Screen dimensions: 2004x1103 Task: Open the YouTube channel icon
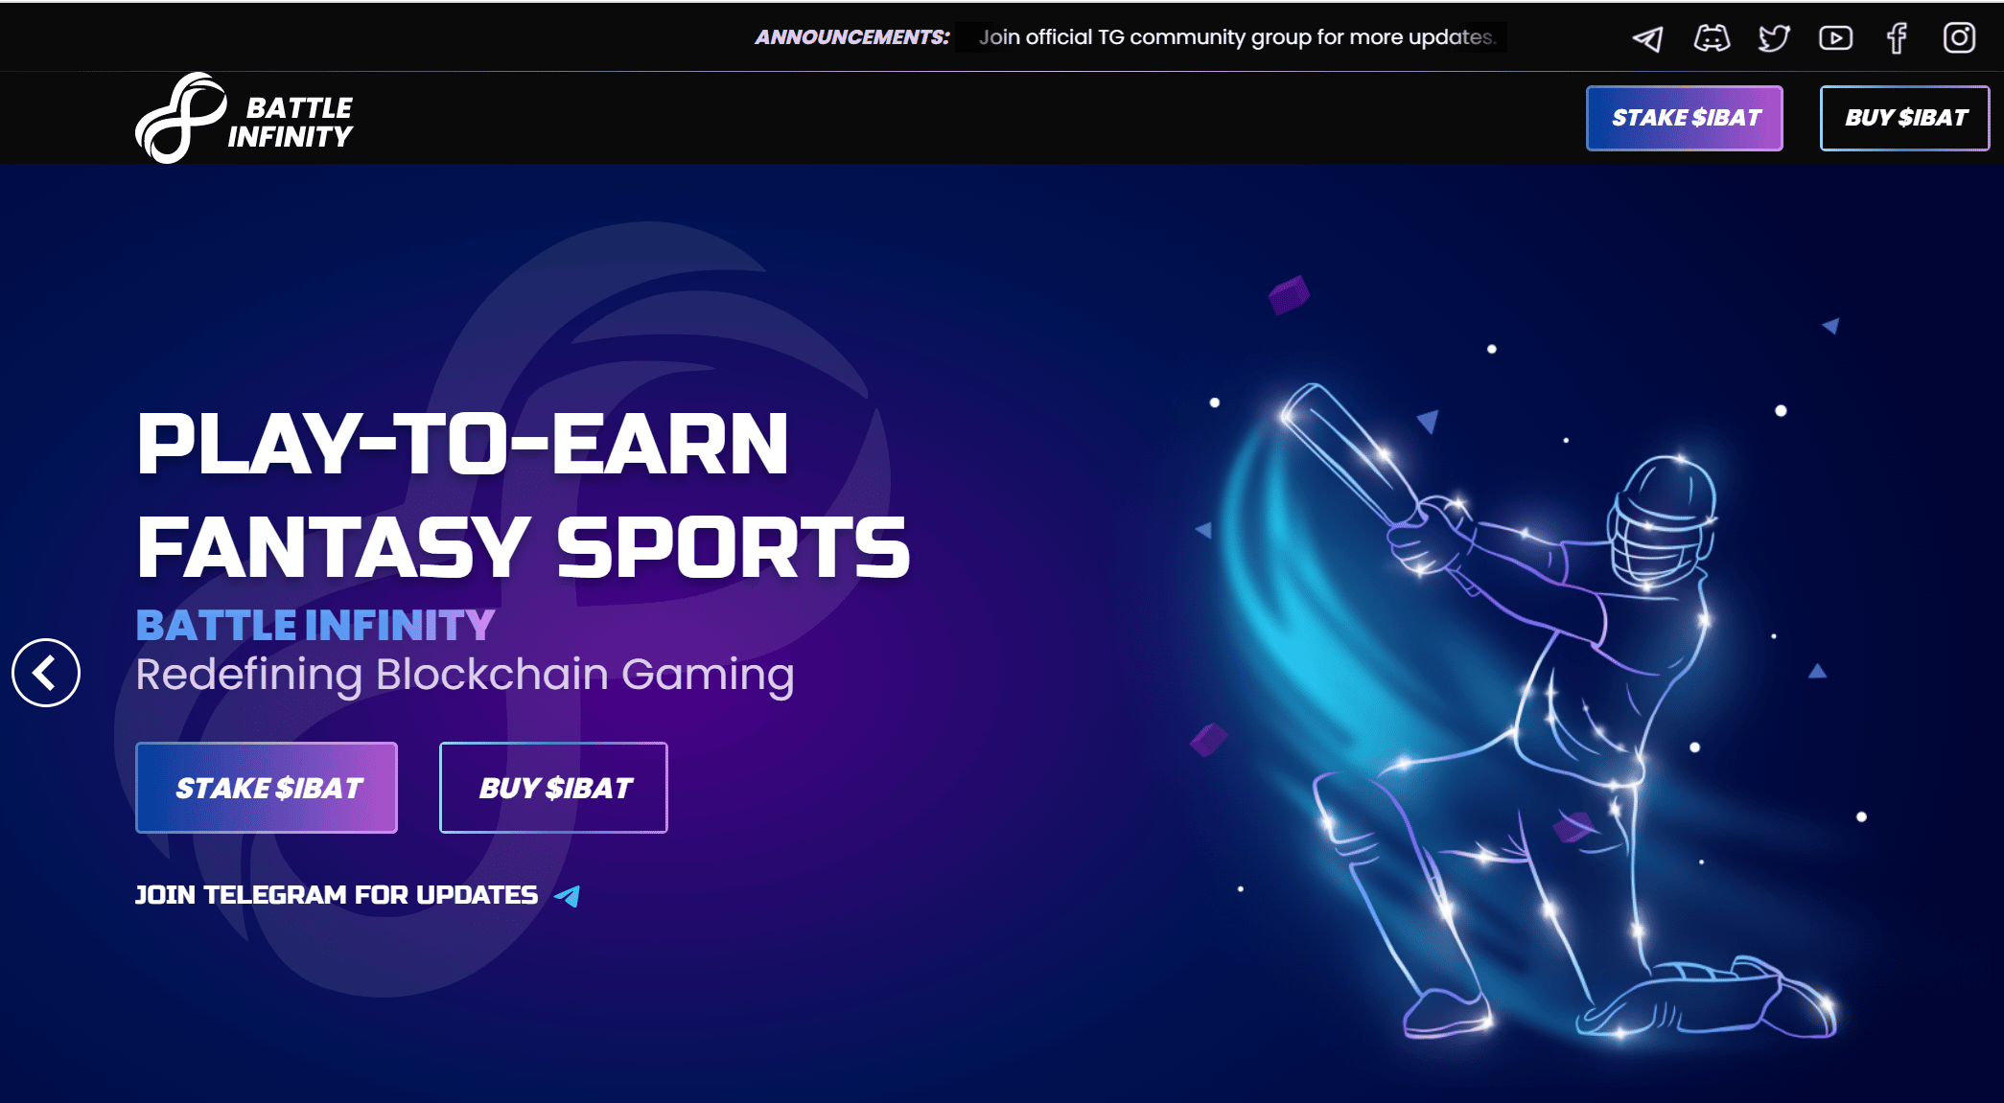pos(1835,38)
